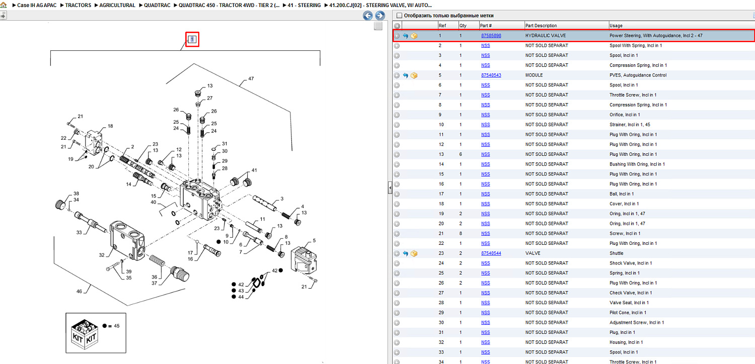Screen dimensions: 755x364
Task: Open part number link 87540544
Action: [x=491, y=253]
